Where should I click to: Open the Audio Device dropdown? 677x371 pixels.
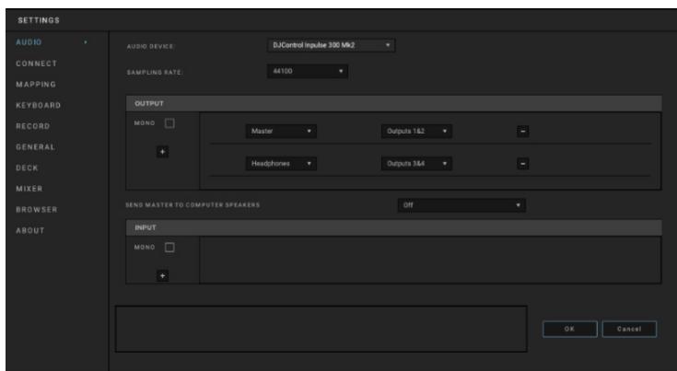point(332,45)
